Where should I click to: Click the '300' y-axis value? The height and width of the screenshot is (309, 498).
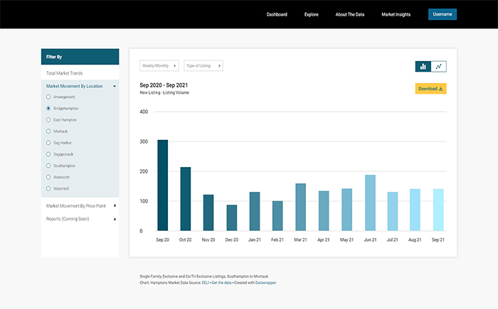pos(144,141)
